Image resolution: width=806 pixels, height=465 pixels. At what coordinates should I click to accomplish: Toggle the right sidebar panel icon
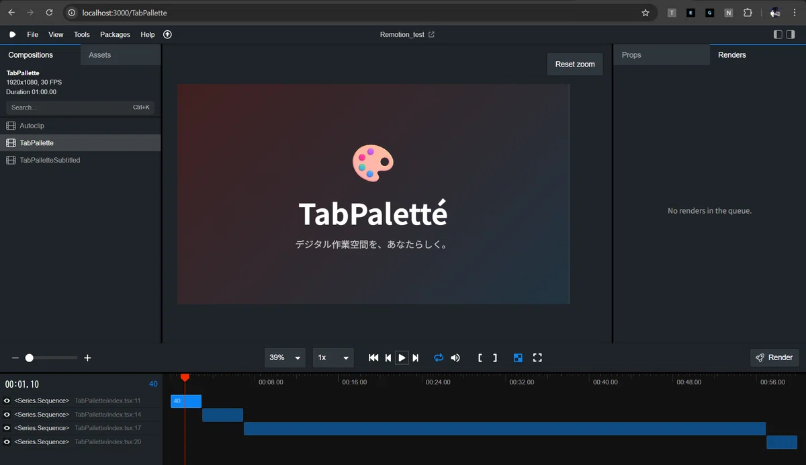791,34
